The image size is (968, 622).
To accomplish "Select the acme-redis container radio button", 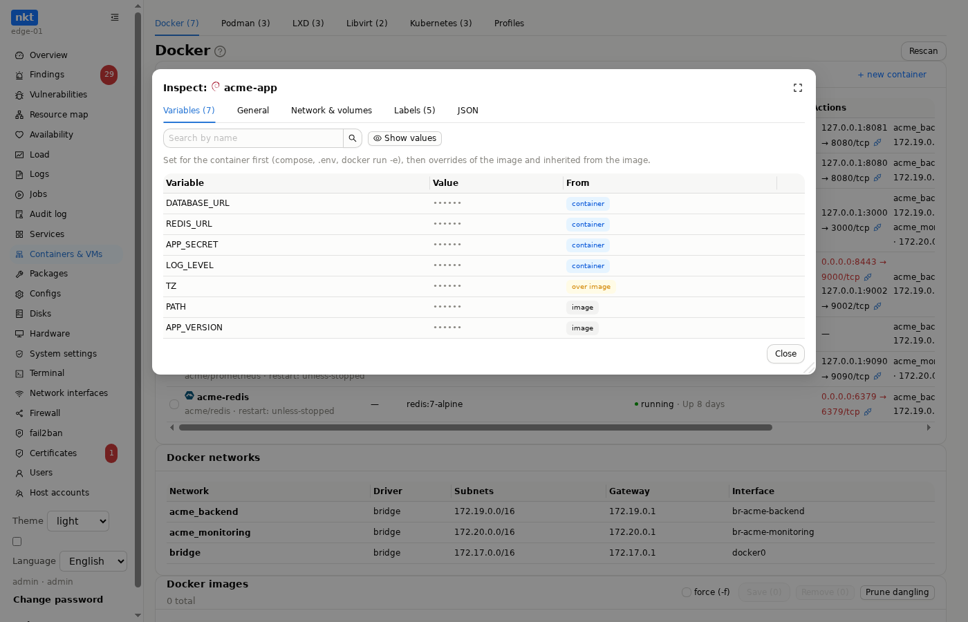I will coord(174,404).
